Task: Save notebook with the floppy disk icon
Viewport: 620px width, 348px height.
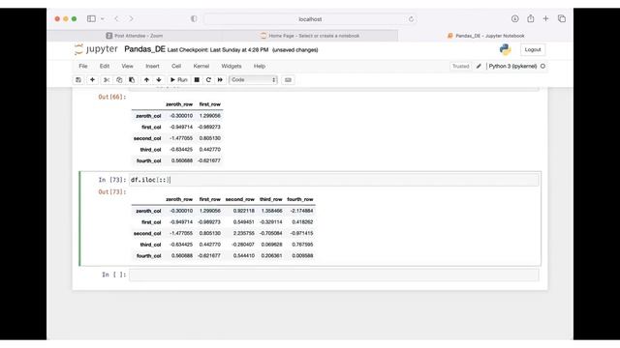Action: pos(78,79)
